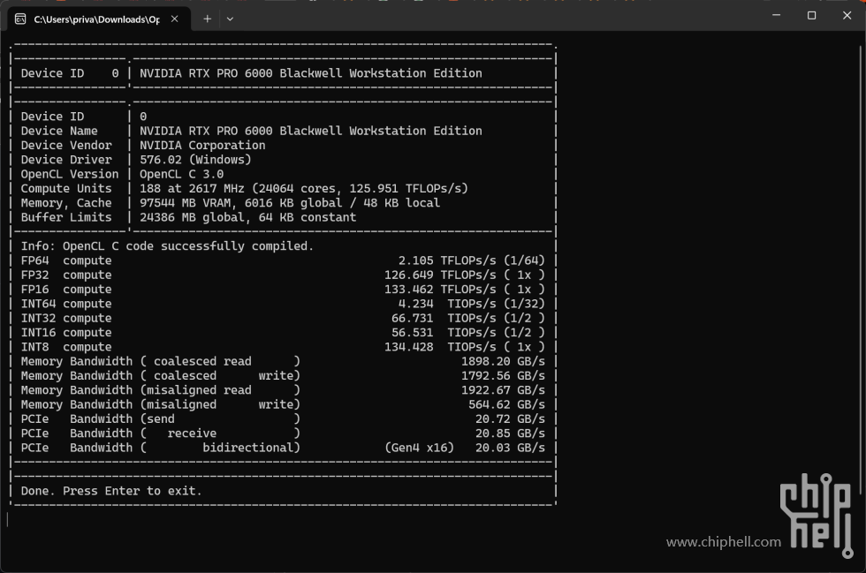Click misaligned read value '1922.67 GB/s'
Viewport: 866px width, 573px height.
click(503, 389)
